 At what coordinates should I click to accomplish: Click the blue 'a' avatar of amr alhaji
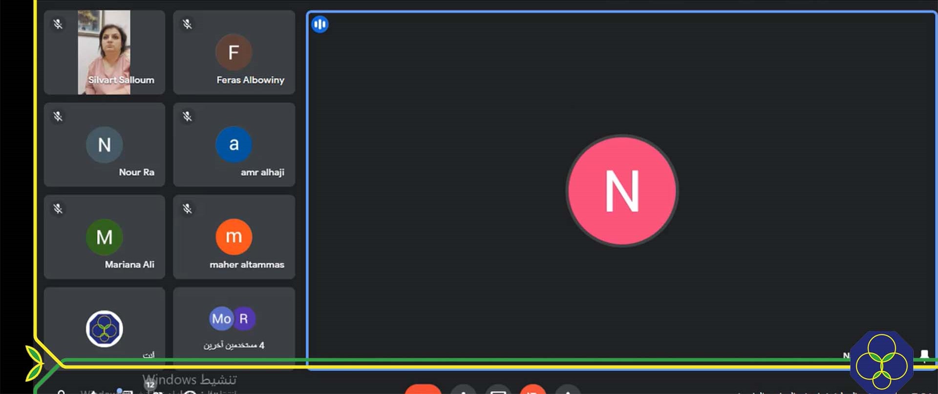pyautogui.click(x=234, y=144)
